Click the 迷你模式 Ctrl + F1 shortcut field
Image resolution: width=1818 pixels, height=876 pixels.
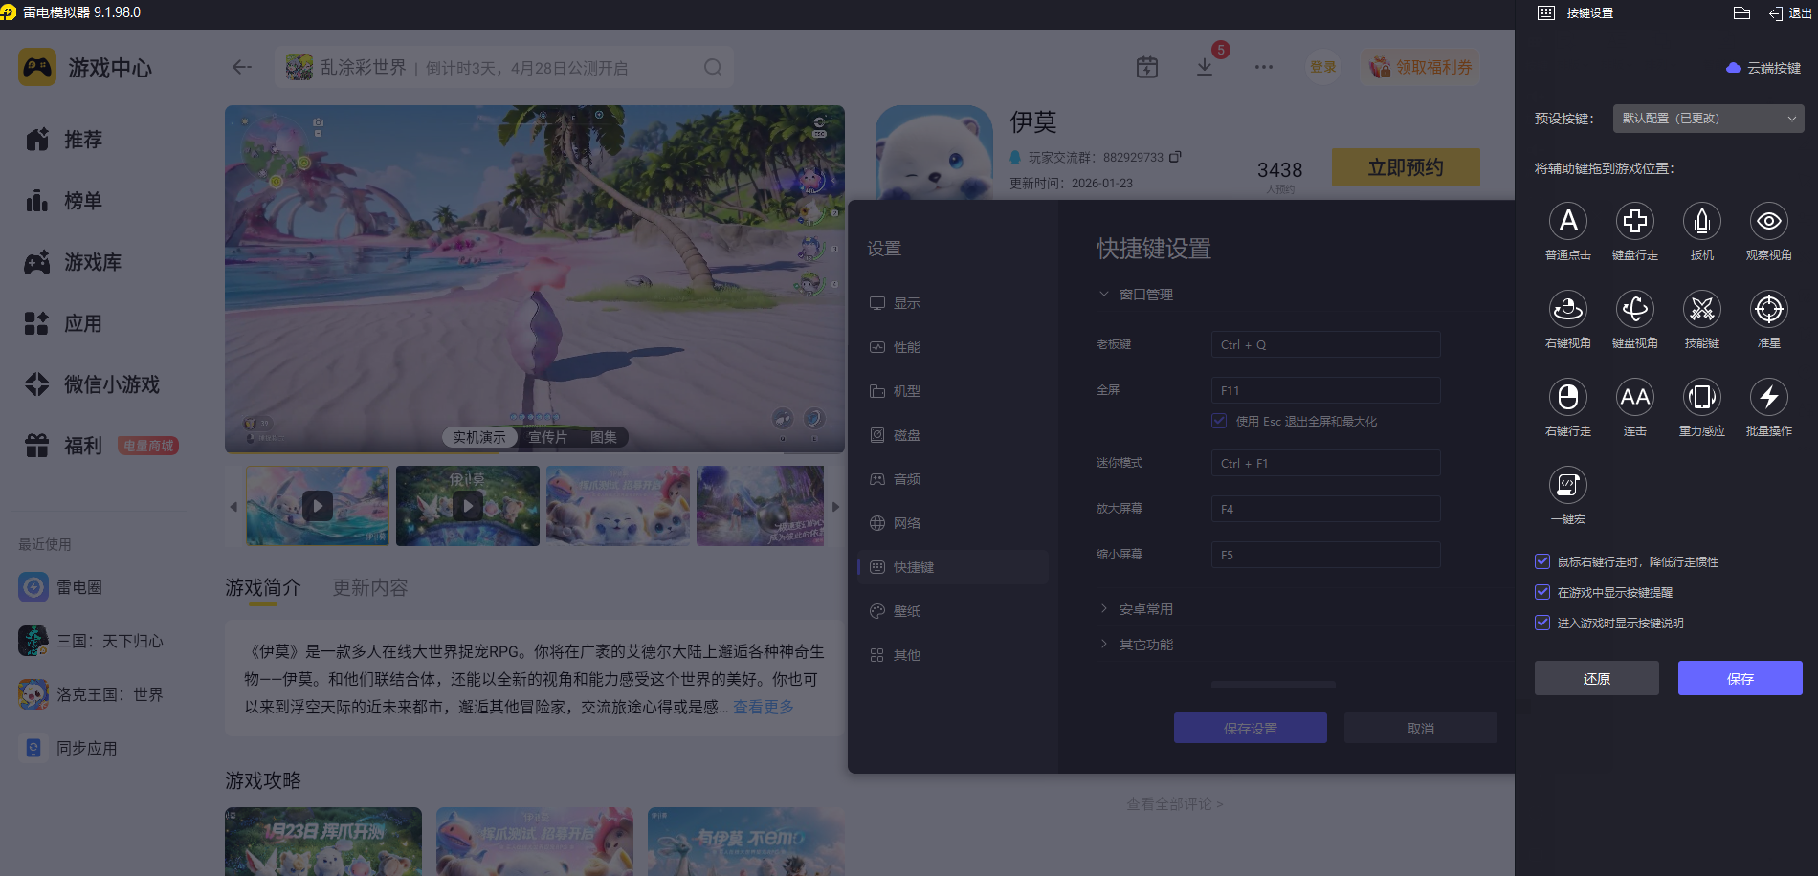coord(1325,463)
